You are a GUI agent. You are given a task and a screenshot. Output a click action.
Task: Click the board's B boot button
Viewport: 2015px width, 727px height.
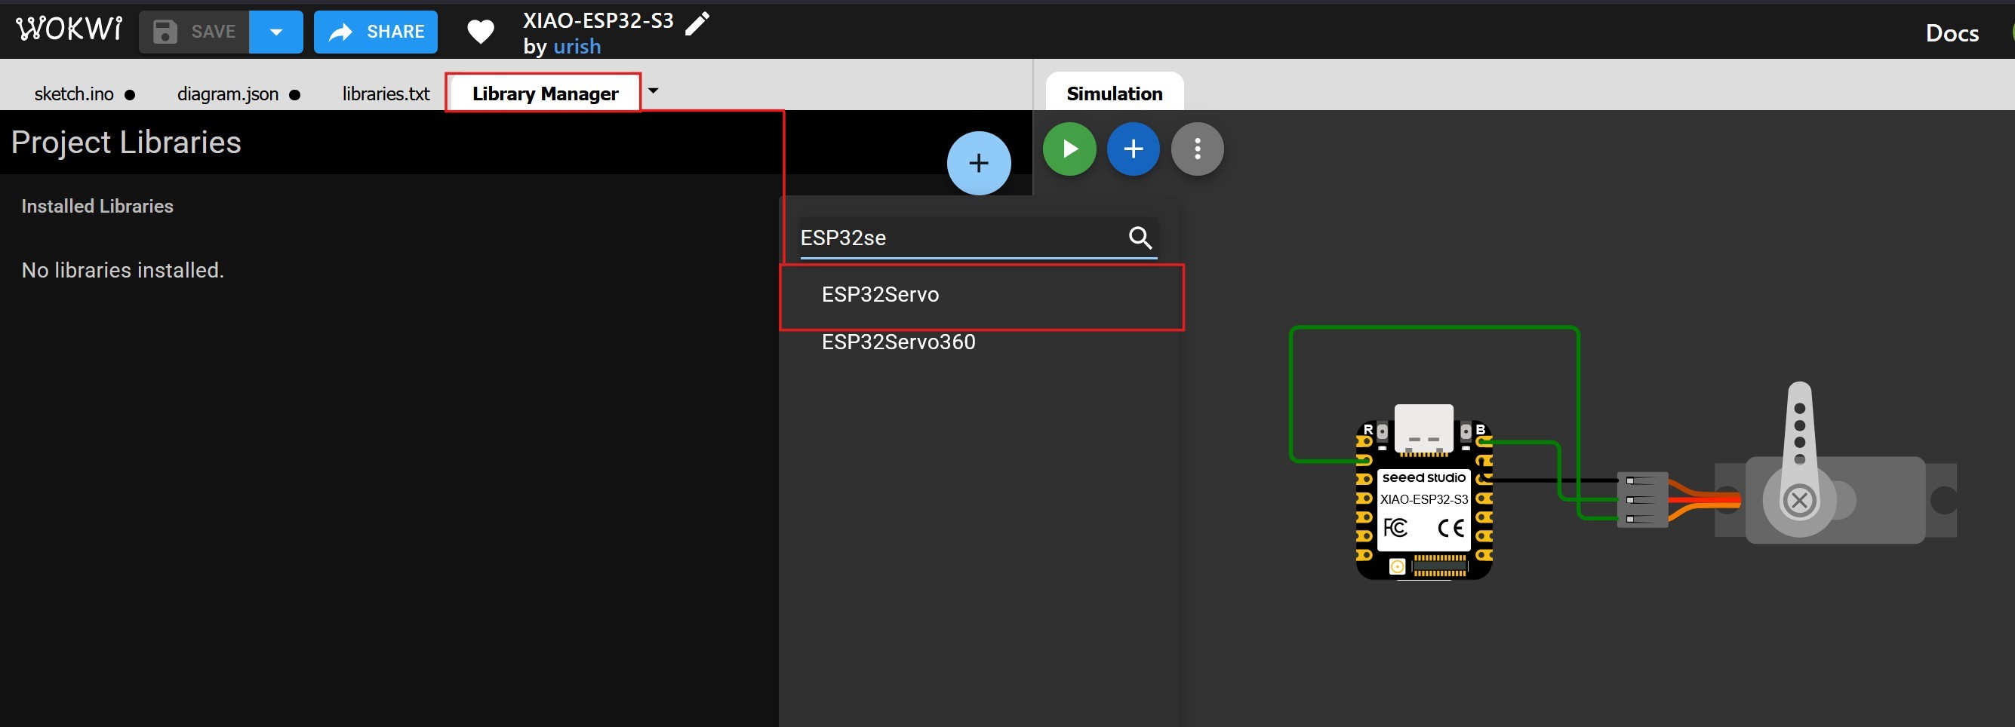coord(1466,431)
